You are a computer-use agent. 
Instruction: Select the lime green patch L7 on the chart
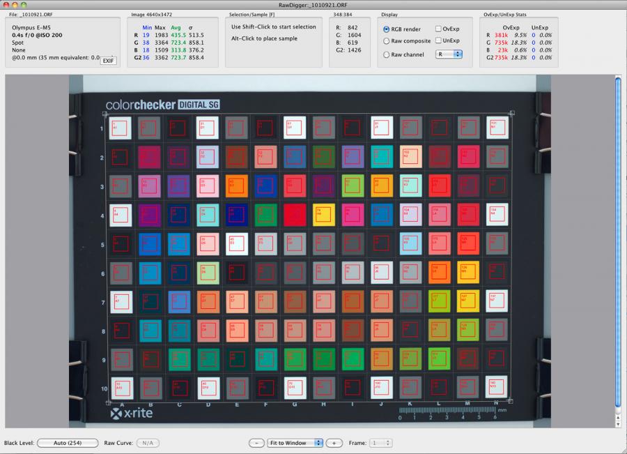point(440,301)
